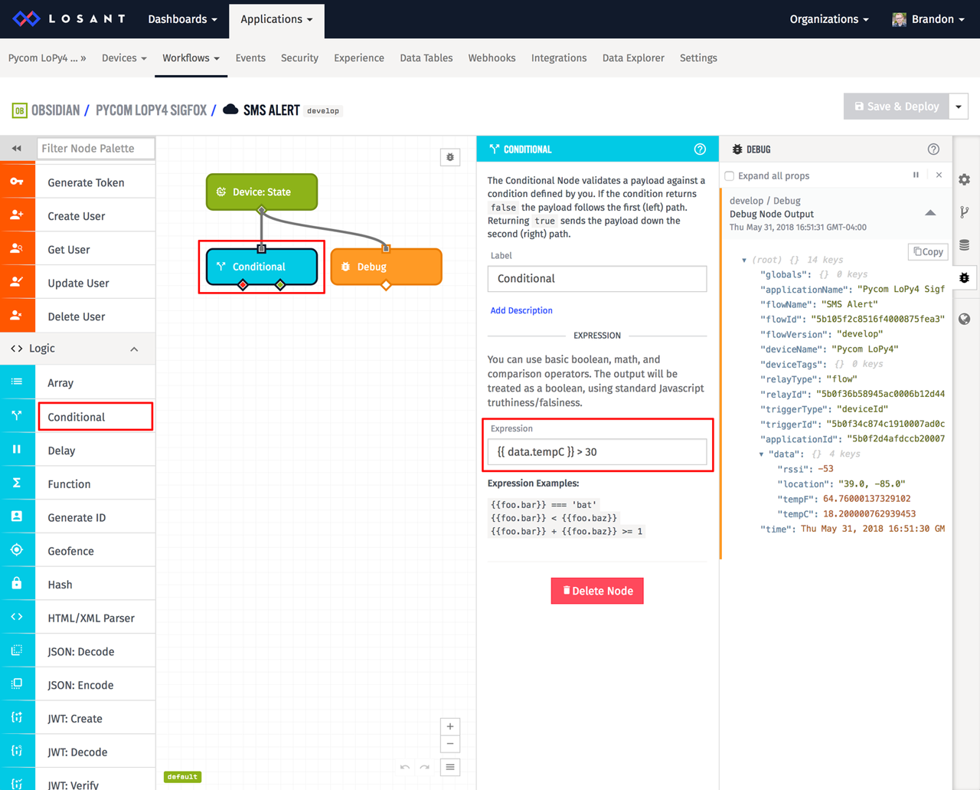
Task: Select JWT: Decode node icon
Action: point(17,752)
